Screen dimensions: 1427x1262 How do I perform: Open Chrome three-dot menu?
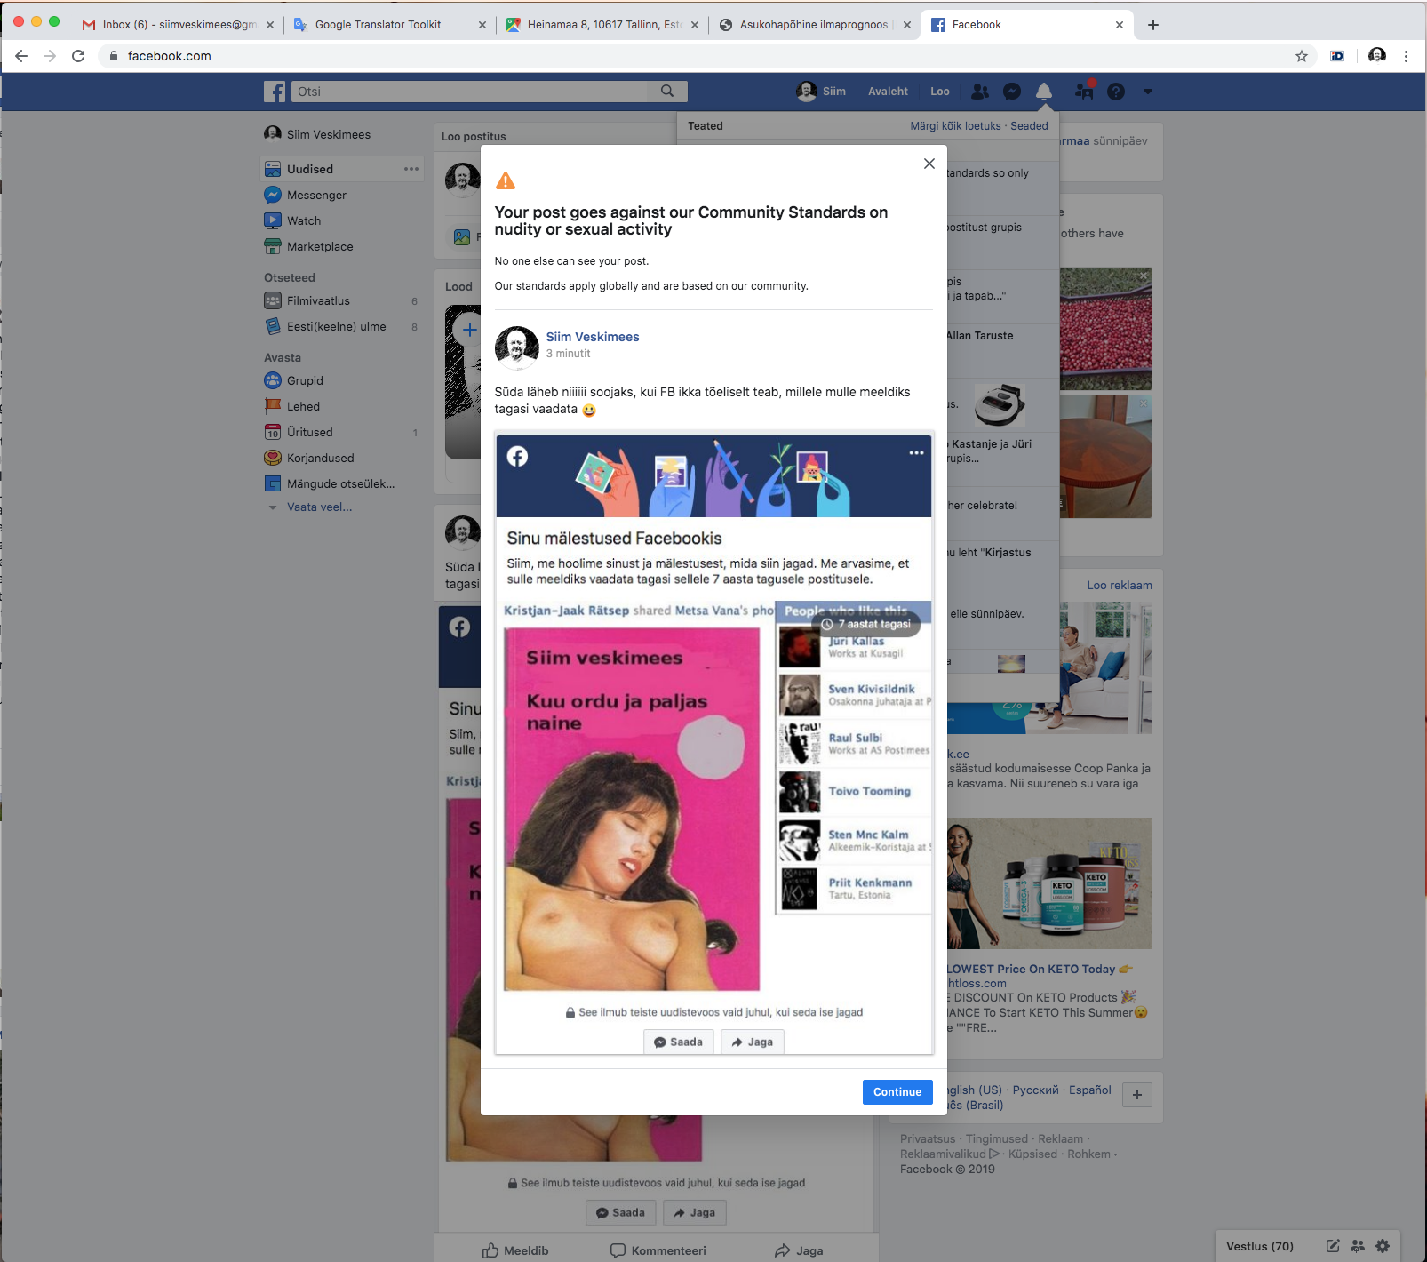pos(1406,56)
